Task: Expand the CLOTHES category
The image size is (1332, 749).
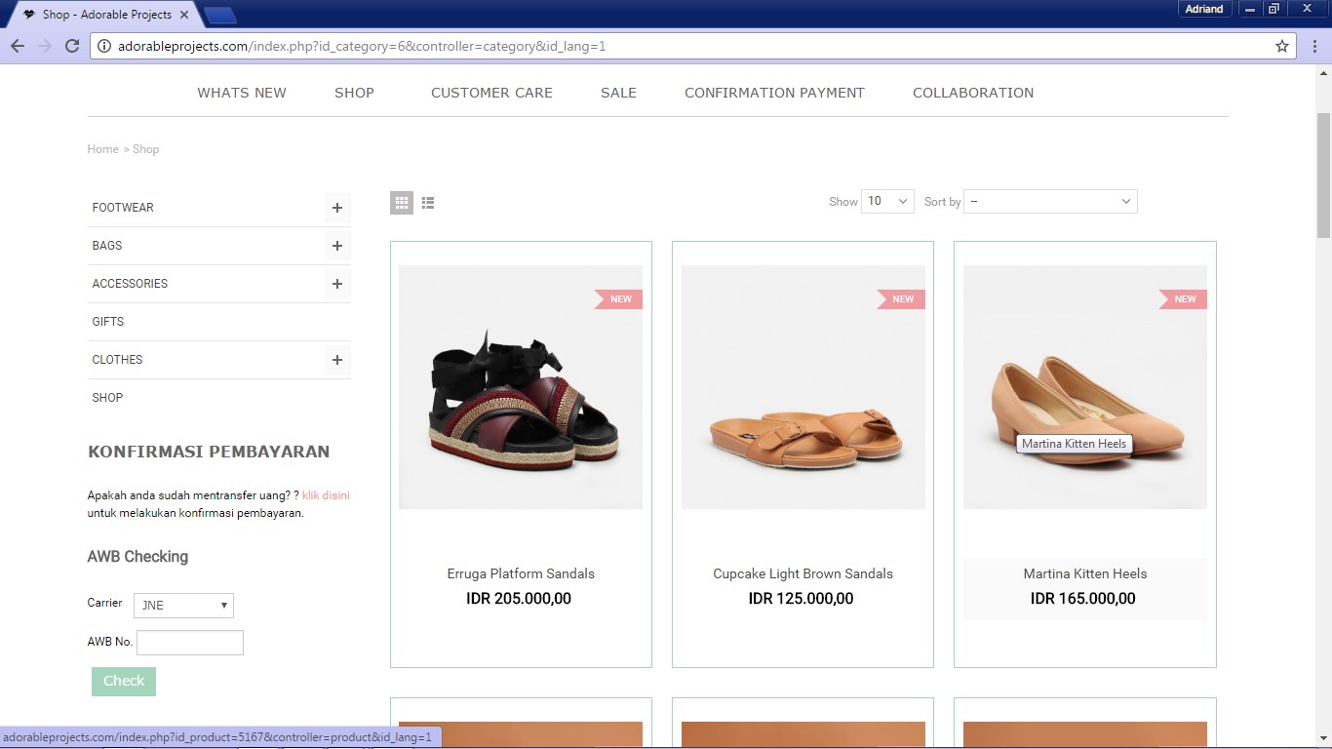Action: click(x=336, y=360)
